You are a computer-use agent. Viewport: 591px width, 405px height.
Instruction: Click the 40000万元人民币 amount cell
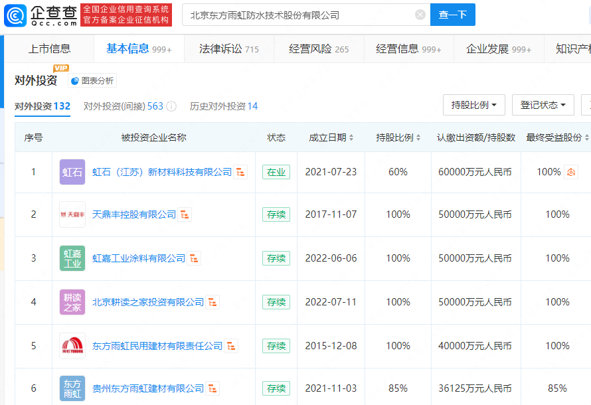475,346
